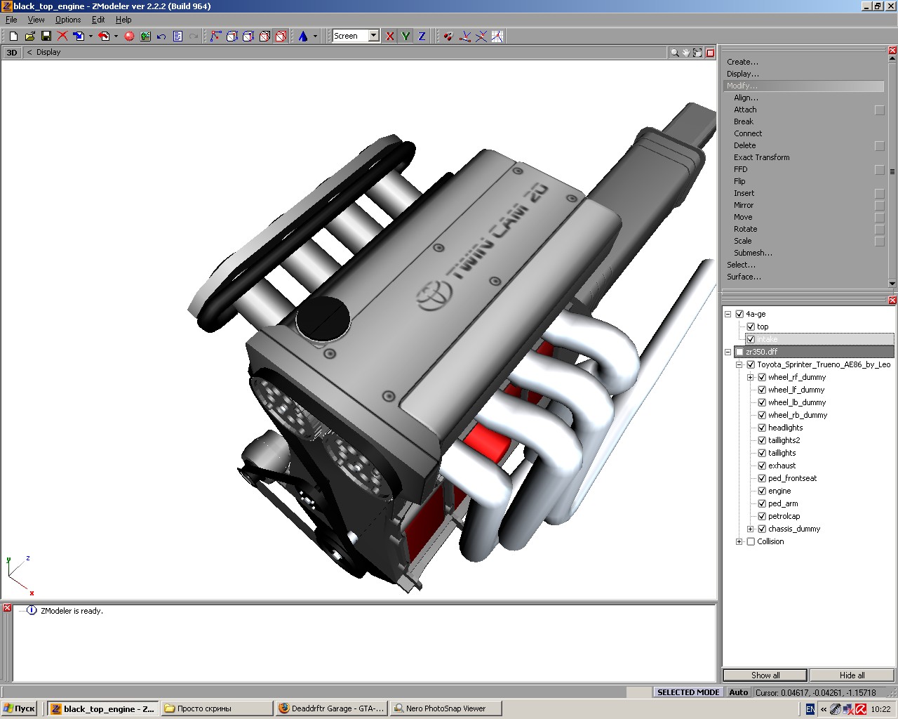Click the Show all button
Image resolution: width=898 pixels, height=719 pixels.
765,675
